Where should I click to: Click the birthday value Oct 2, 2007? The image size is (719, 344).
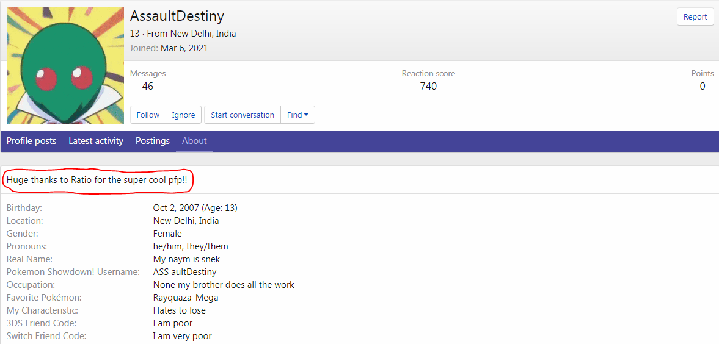point(176,208)
